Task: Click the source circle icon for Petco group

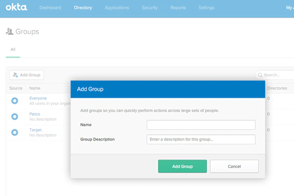Action: click(15, 117)
